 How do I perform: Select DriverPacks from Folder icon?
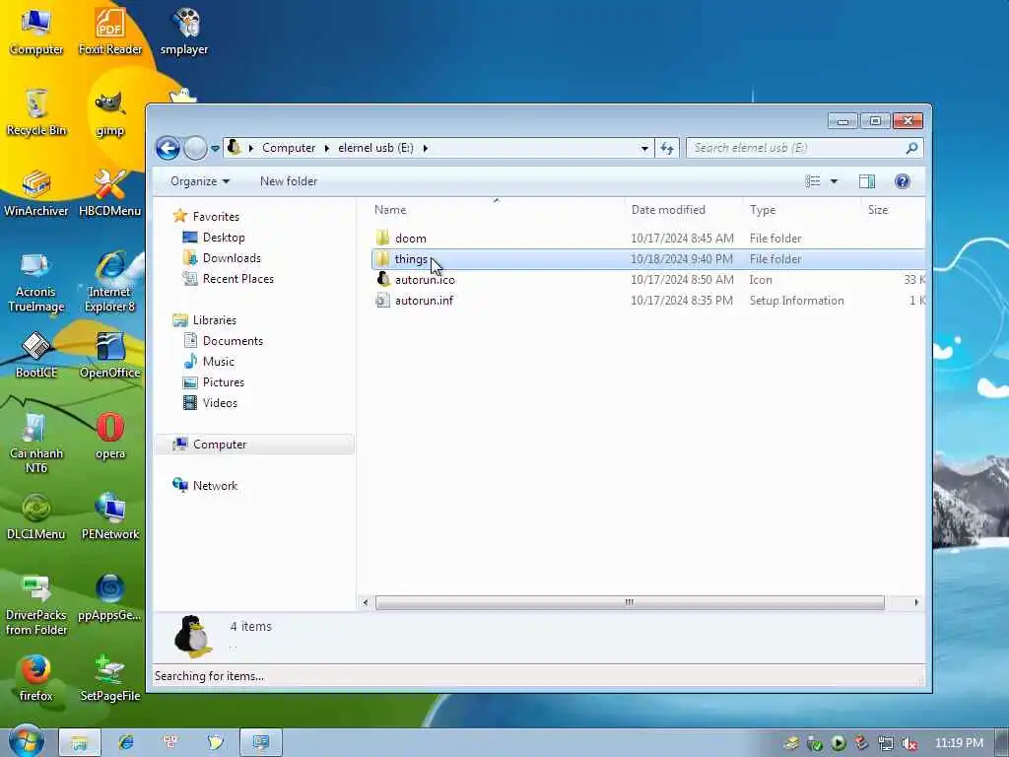point(36,605)
